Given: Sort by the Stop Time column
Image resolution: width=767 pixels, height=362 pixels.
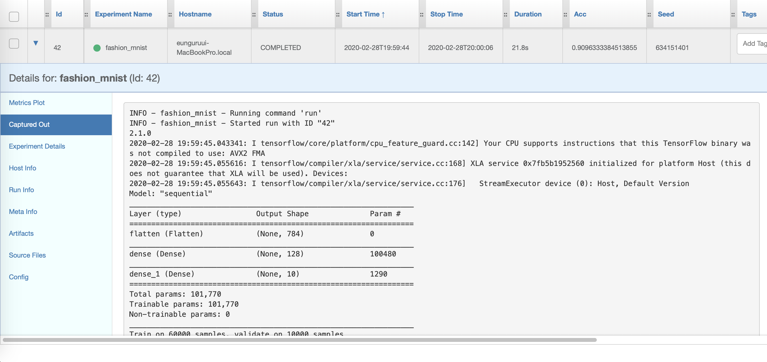Looking at the screenshot, I should pyautogui.click(x=446, y=14).
